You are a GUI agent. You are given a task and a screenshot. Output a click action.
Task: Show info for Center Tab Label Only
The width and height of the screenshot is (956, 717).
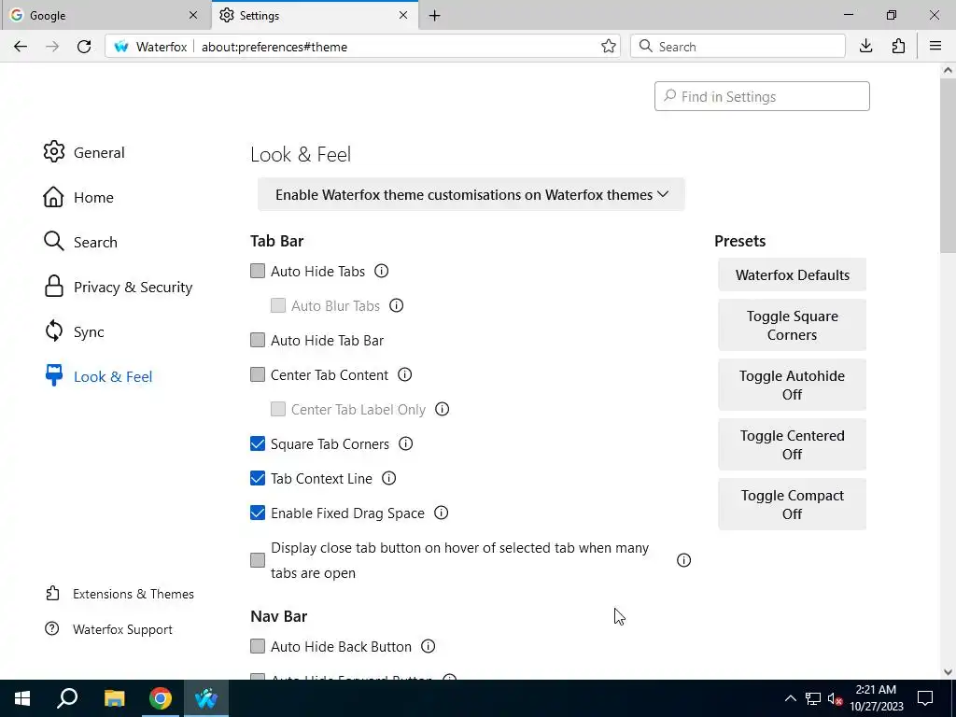(x=442, y=409)
